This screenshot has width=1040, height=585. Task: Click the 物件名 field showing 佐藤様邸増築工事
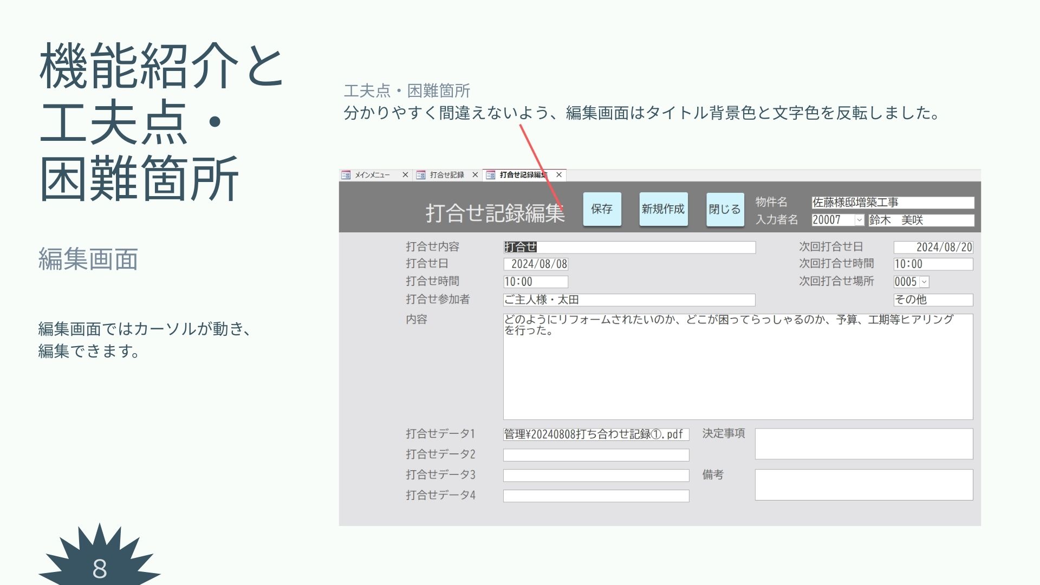click(x=892, y=203)
